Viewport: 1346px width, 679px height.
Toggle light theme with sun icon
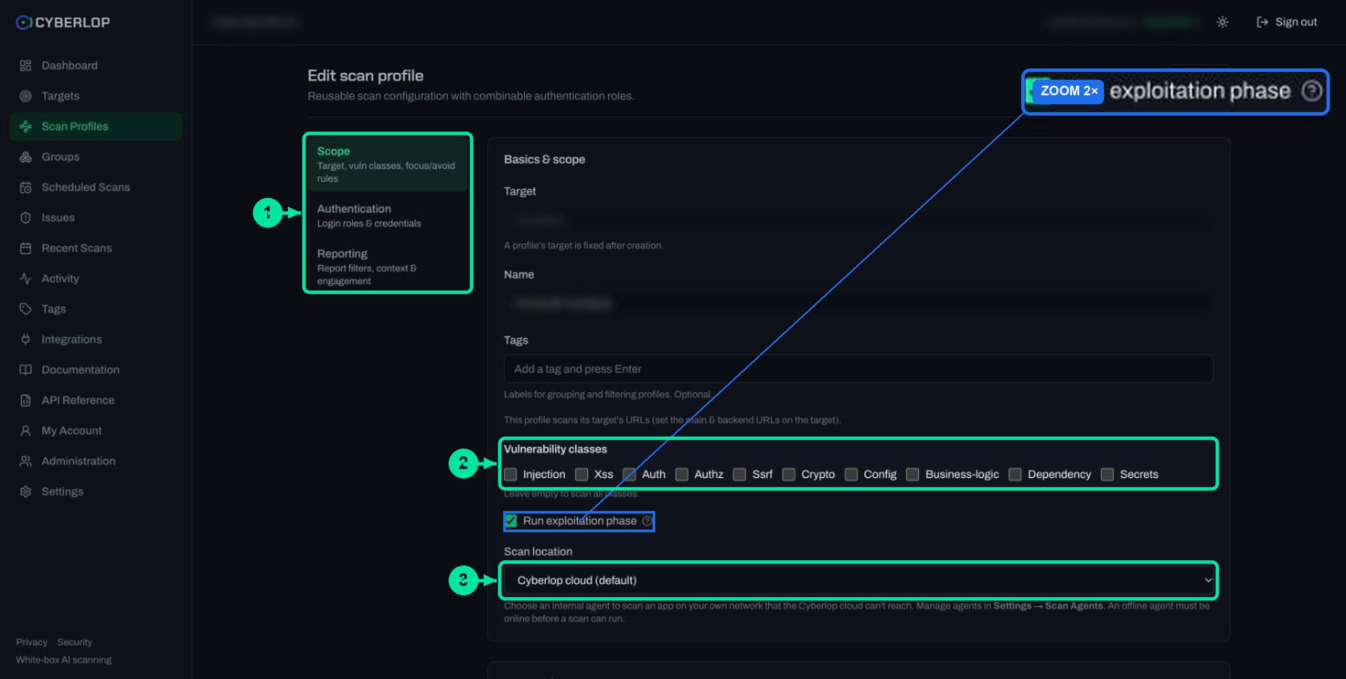[x=1222, y=22]
